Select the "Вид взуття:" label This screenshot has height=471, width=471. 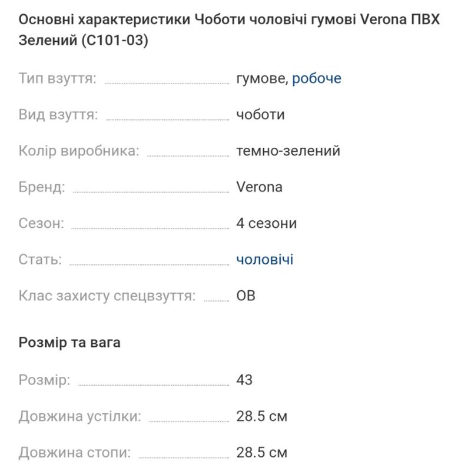tap(58, 115)
